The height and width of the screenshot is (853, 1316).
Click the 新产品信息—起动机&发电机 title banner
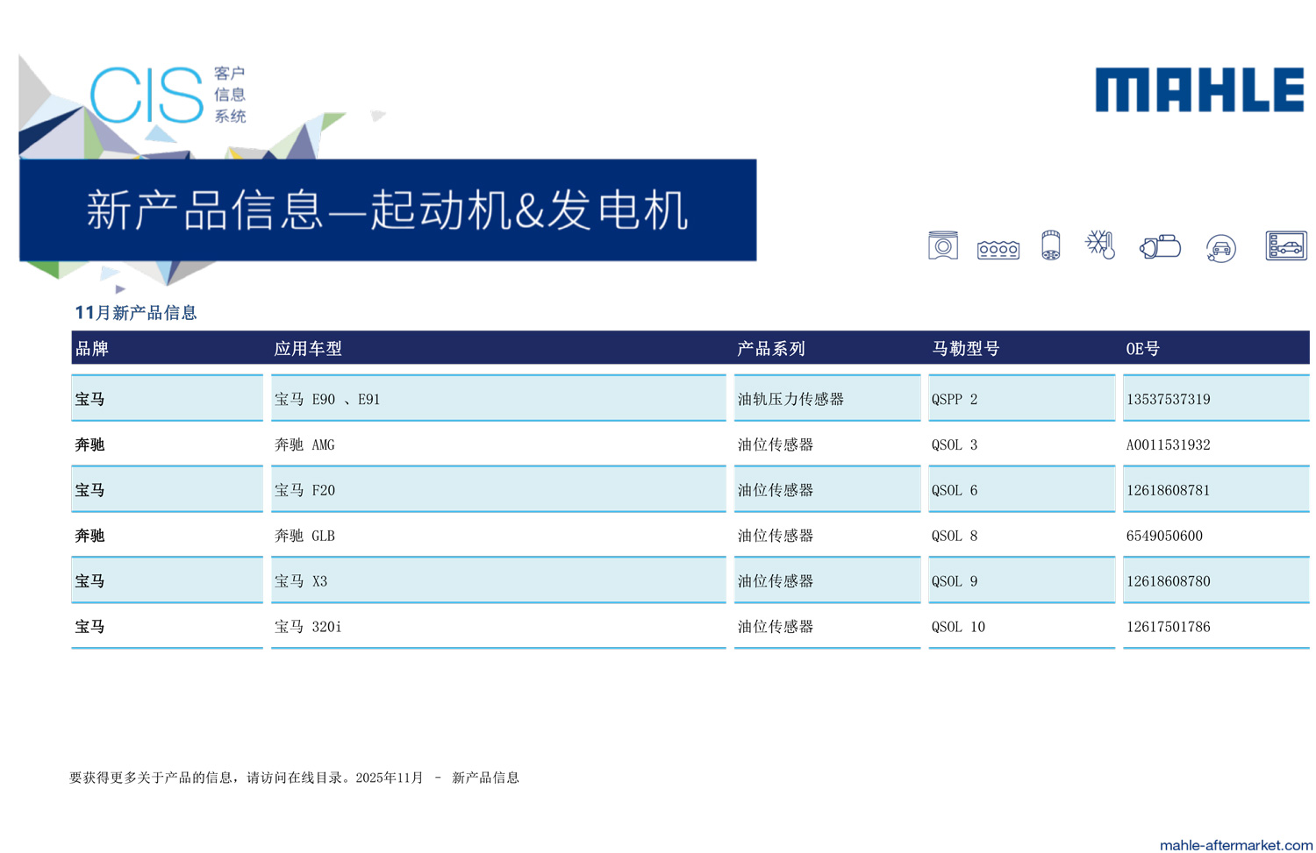coord(387,210)
